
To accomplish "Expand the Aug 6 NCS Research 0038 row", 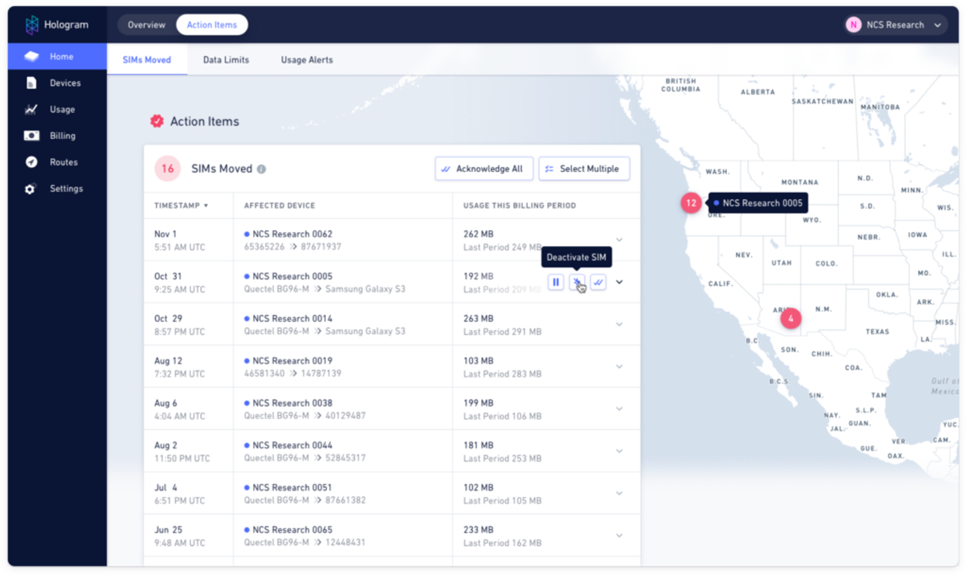I will click(619, 409).
